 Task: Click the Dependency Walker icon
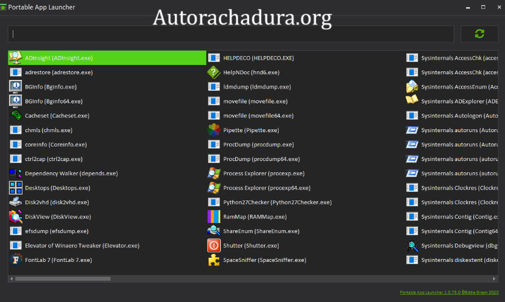pyautogui.click(x=16, y=173)
